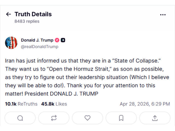Like the post with the heart icon
This screenshot has height=131, width=175.
87,118
